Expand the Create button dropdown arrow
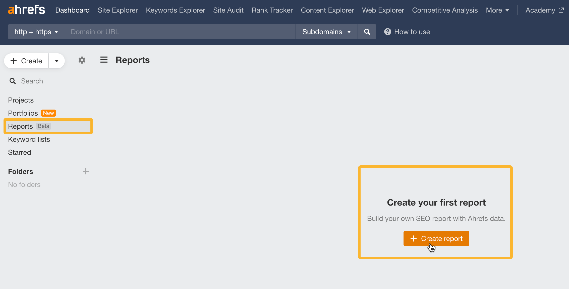The height and width of the screenshot is (289, 569). (x=56, y=61)
